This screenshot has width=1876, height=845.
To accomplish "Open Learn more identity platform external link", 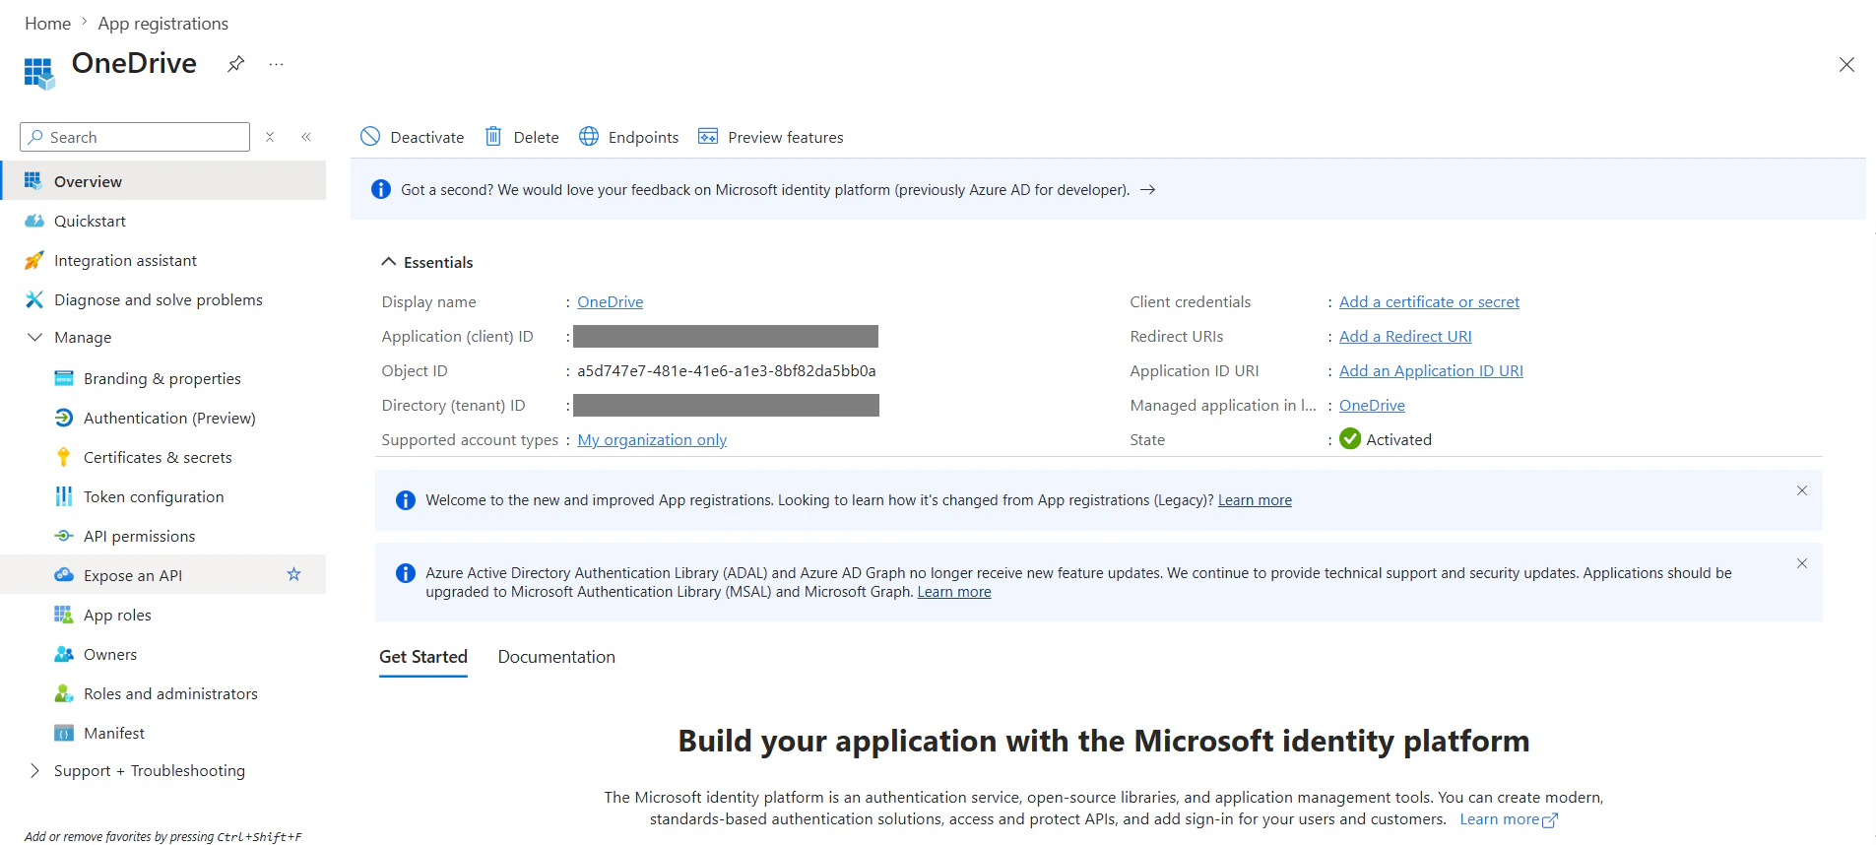I will (1509, 819).
